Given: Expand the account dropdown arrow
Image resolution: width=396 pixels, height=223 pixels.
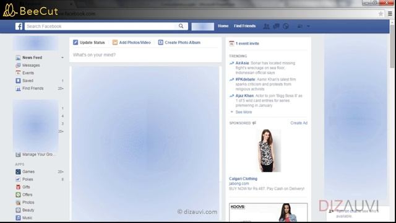Looking at the screenshot, I should (x=308, y=26).
